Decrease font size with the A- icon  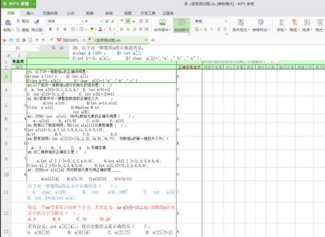click(x=113, y=21)
